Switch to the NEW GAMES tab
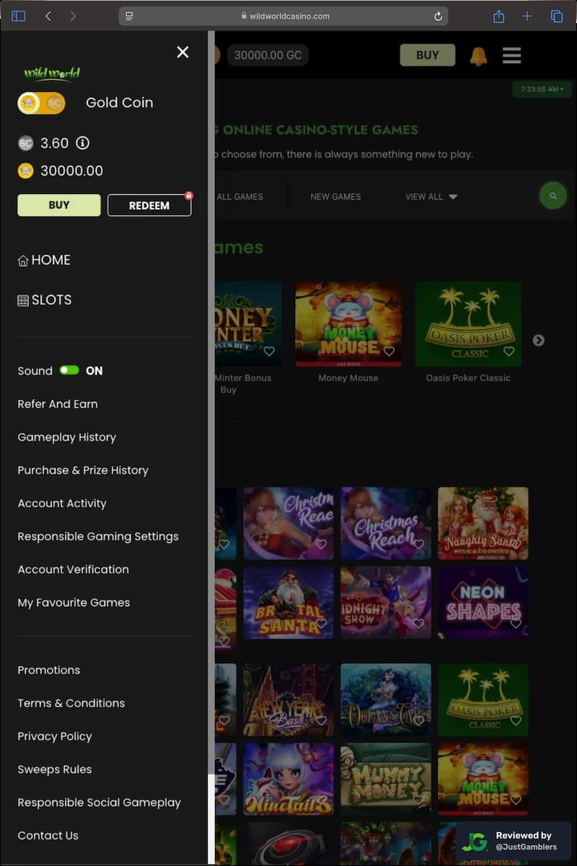 pos(335,196)
